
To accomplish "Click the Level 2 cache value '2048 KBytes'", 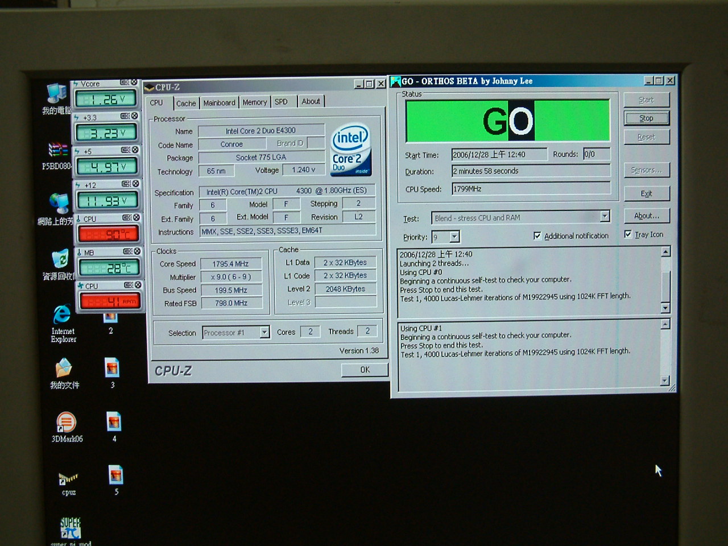I will pos(345,289).
